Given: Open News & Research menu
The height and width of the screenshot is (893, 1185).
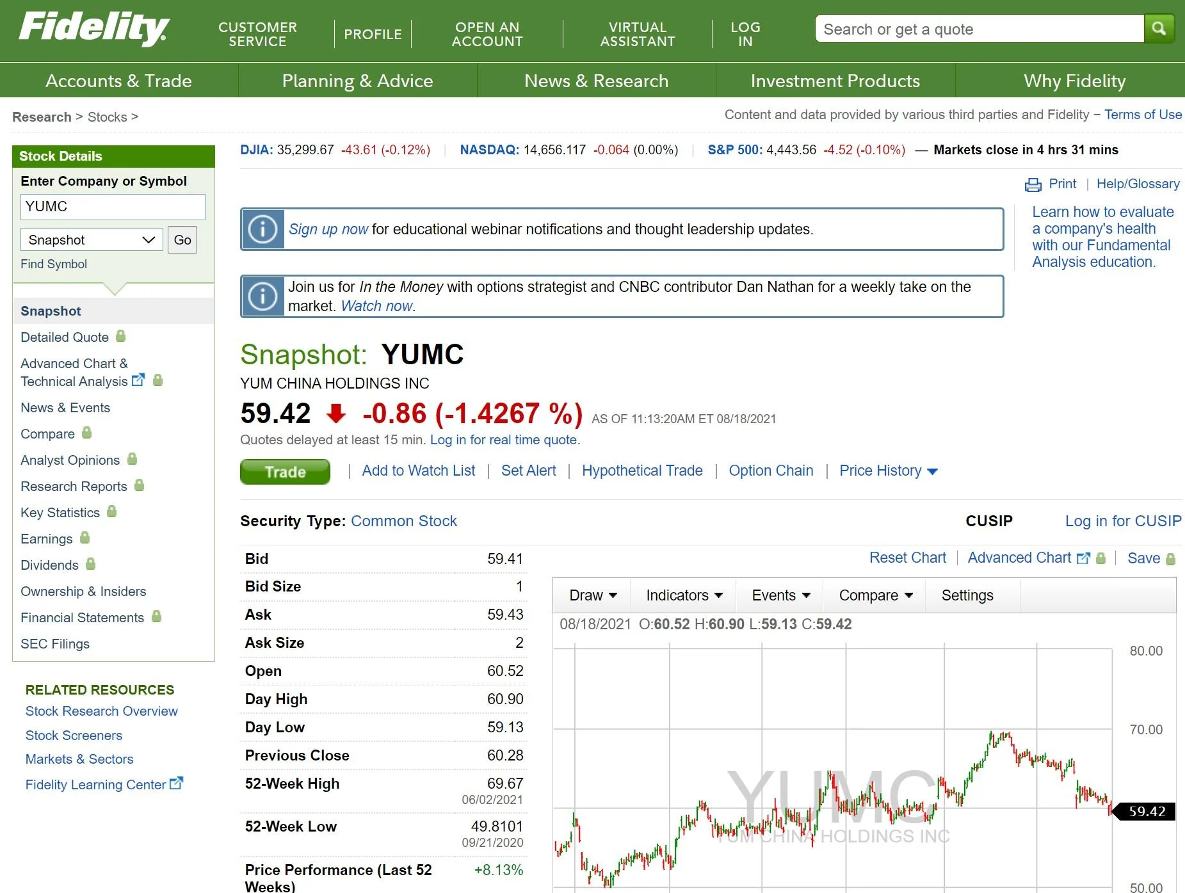Looking at the screenshot, I should [596, 81].
